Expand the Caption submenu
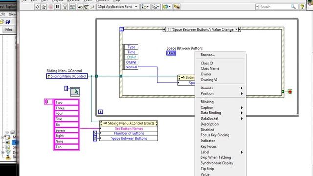 [221, 108]
